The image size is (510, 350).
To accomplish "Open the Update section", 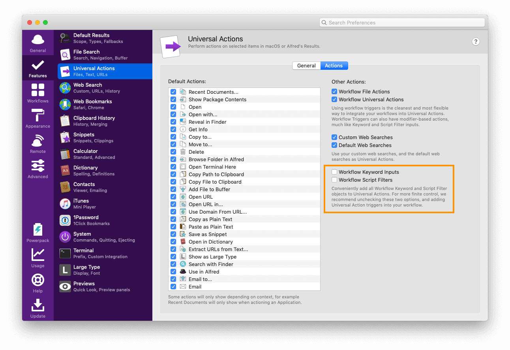I will [37, 307].
